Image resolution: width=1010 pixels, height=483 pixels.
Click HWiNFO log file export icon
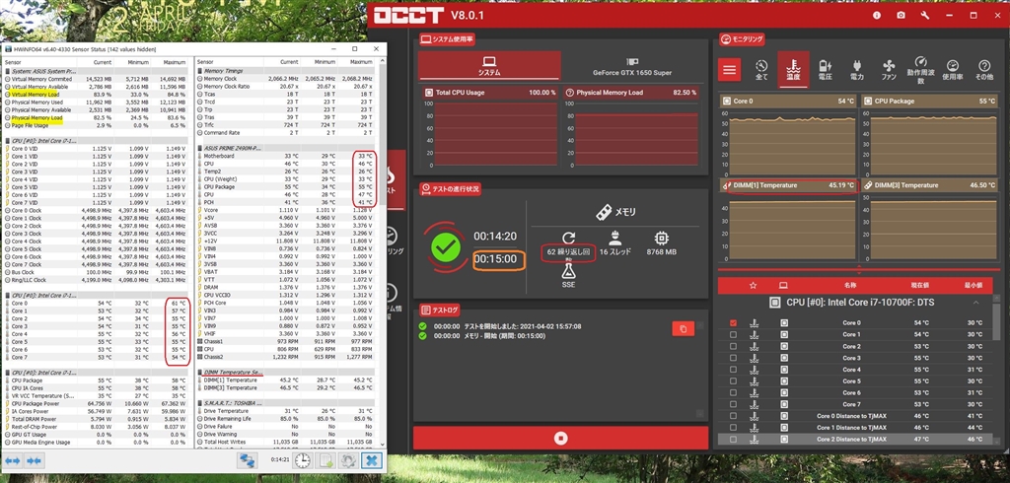pyautogui.click(x=325, y=460)
